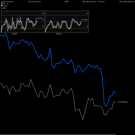The height and width of the screenshot is (135, 135).
Task: Click the 50 level label in FAST chart
Action: (x=43, y=20)
